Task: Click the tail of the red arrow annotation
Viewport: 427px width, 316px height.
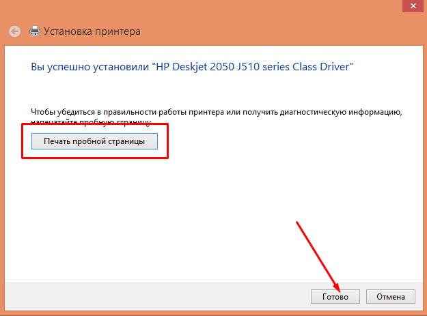Action: point(297,222)
